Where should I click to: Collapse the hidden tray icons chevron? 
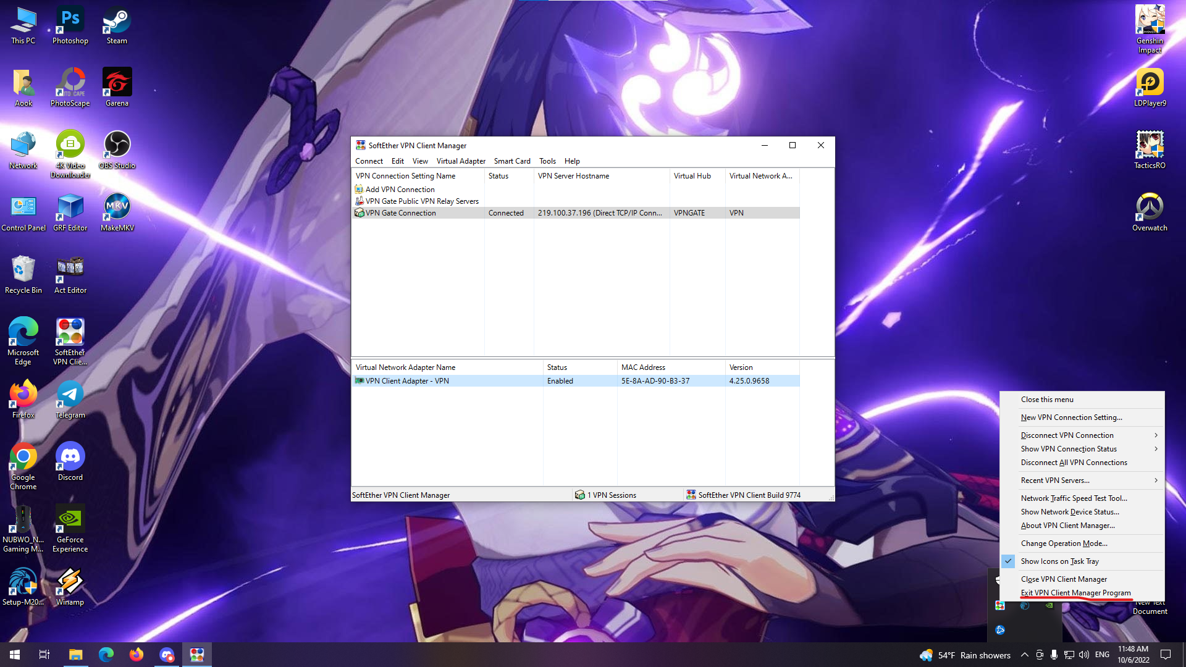1024,655
